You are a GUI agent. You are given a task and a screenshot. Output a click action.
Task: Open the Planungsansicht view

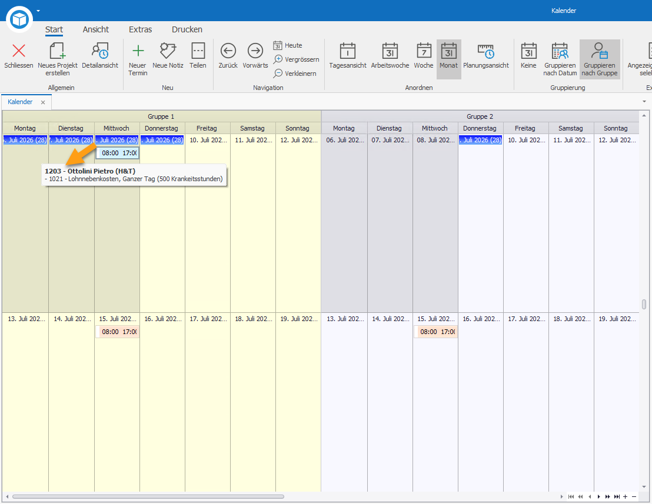point(486,55)
